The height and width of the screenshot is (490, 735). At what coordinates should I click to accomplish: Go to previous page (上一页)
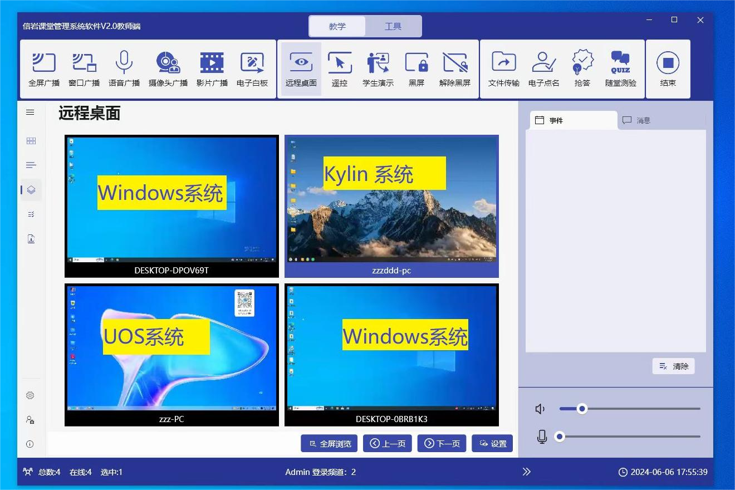(x=388, y=443)
